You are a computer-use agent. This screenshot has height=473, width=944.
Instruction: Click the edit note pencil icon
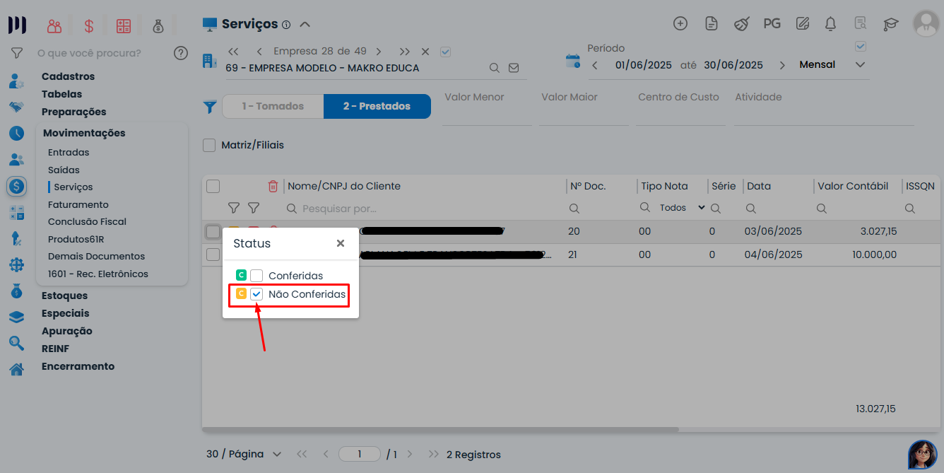802,23
